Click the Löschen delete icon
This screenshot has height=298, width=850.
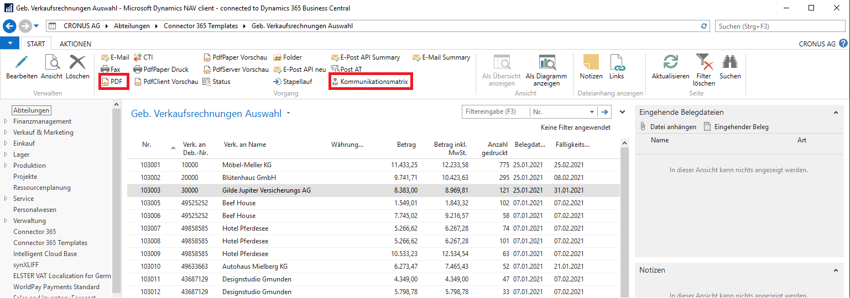pos(77,62)
